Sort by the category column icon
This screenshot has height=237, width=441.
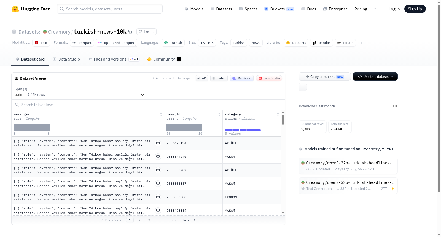point(278,114)
